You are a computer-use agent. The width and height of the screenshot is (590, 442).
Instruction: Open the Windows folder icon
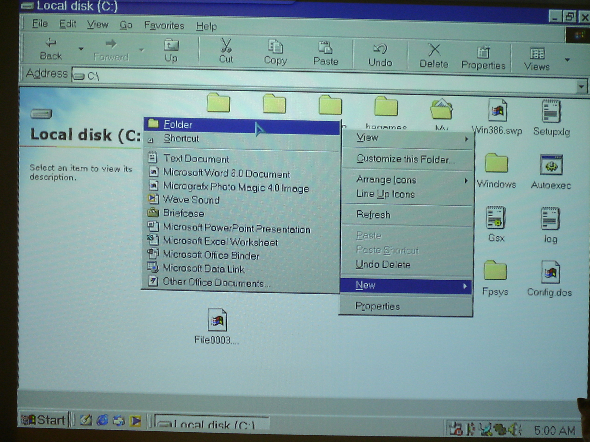tap(496, 163)
